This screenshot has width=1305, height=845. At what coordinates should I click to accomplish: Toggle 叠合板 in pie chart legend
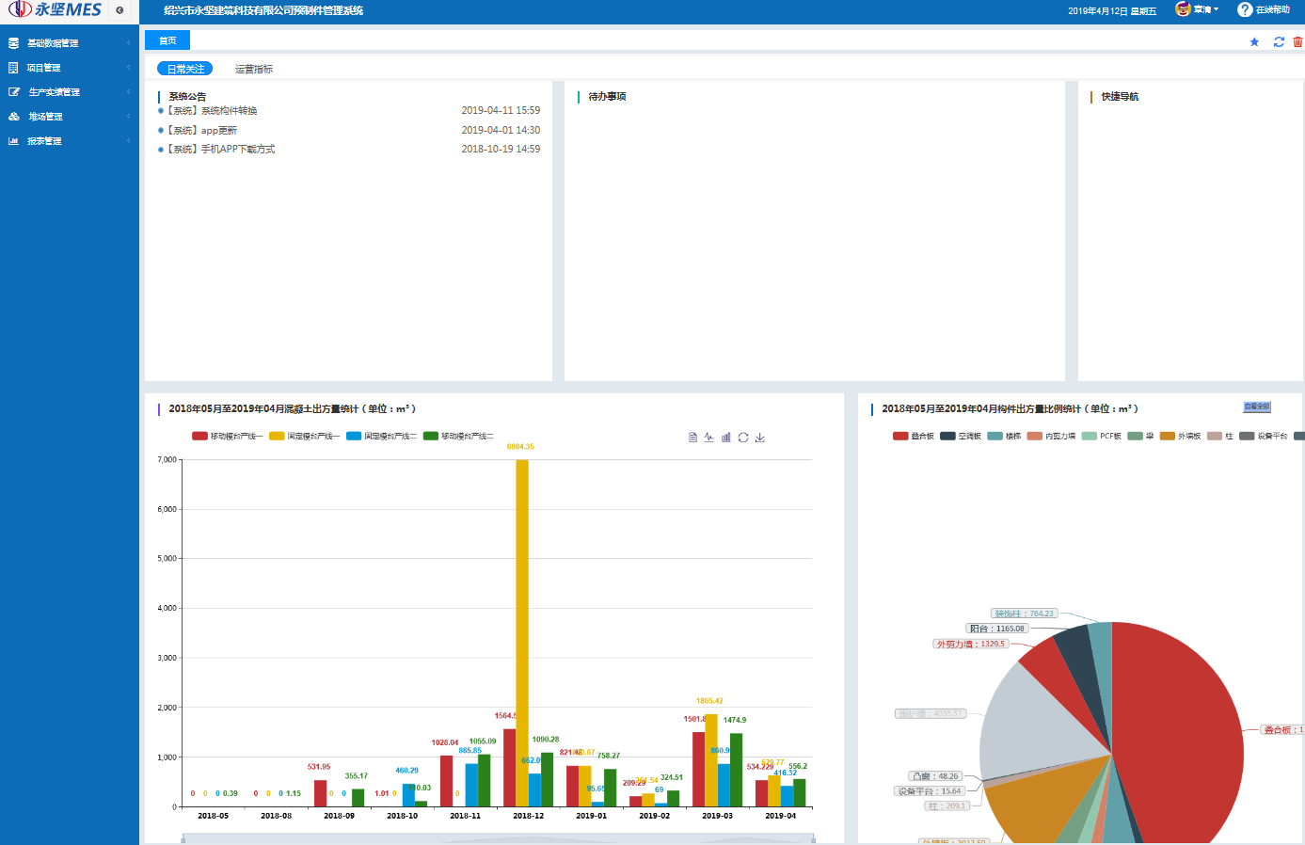[914, 437]
